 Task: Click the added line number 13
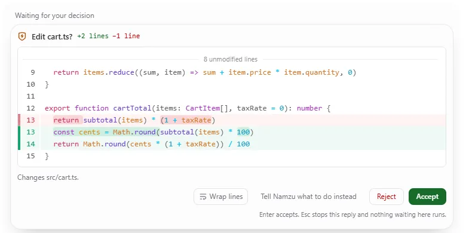tap(30, 132)
